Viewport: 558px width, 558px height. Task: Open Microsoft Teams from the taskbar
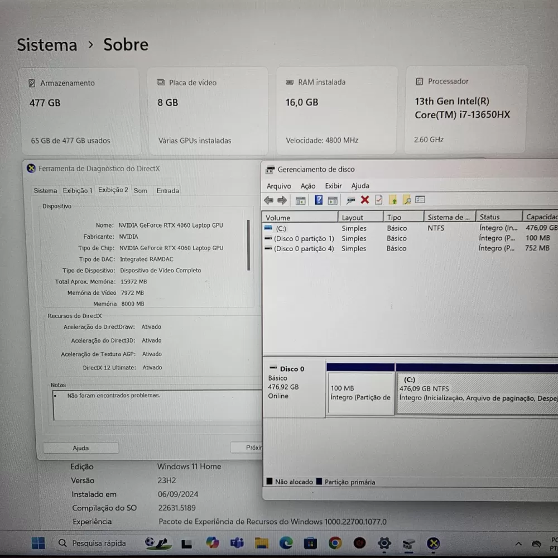tap(237, 543)
